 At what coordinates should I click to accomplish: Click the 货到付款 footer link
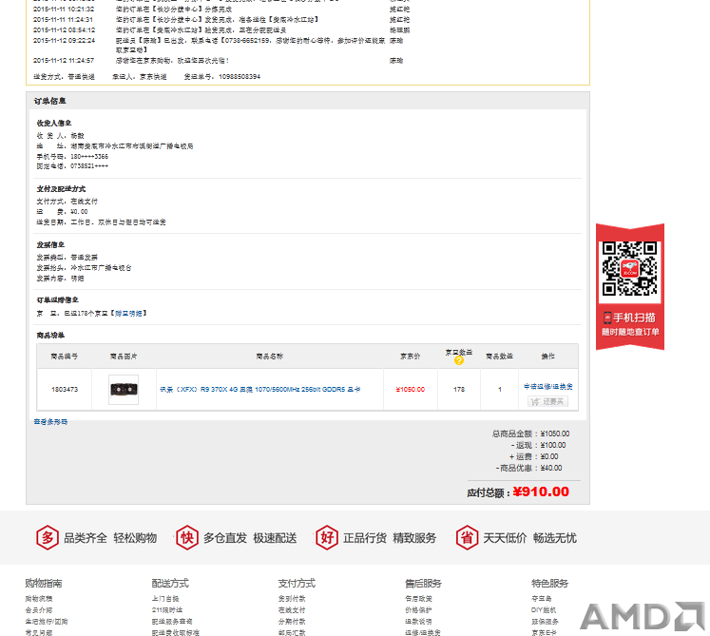point(292,598)
